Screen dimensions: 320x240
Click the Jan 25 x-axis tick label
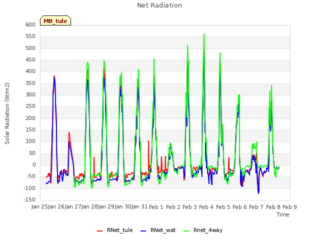[39, 206]
